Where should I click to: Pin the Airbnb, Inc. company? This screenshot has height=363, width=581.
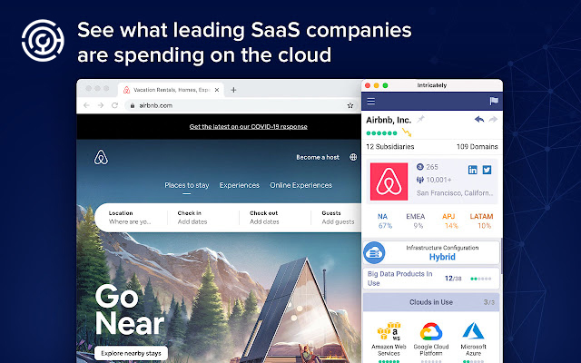(421, 119)
